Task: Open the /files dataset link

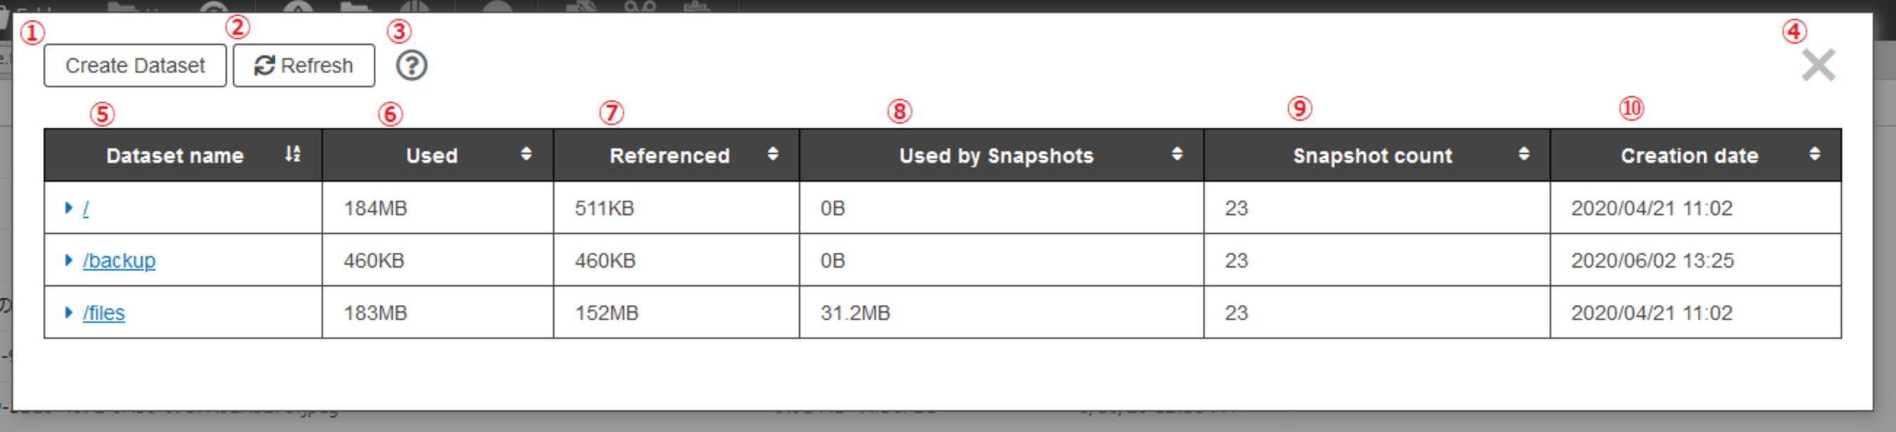Action: (105, 312)
